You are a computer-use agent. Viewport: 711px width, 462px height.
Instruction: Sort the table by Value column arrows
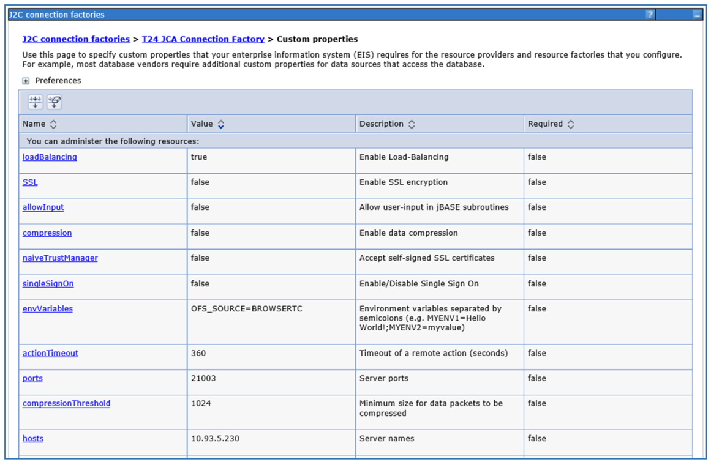[x=221, y=124]
